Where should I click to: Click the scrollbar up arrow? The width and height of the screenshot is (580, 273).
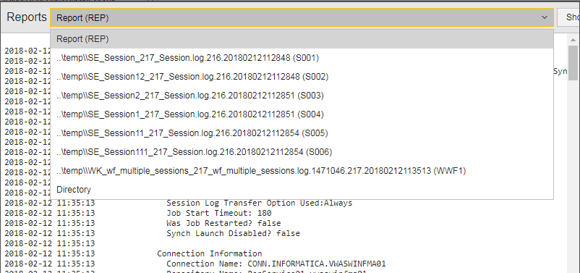click(x=573, y=40)
